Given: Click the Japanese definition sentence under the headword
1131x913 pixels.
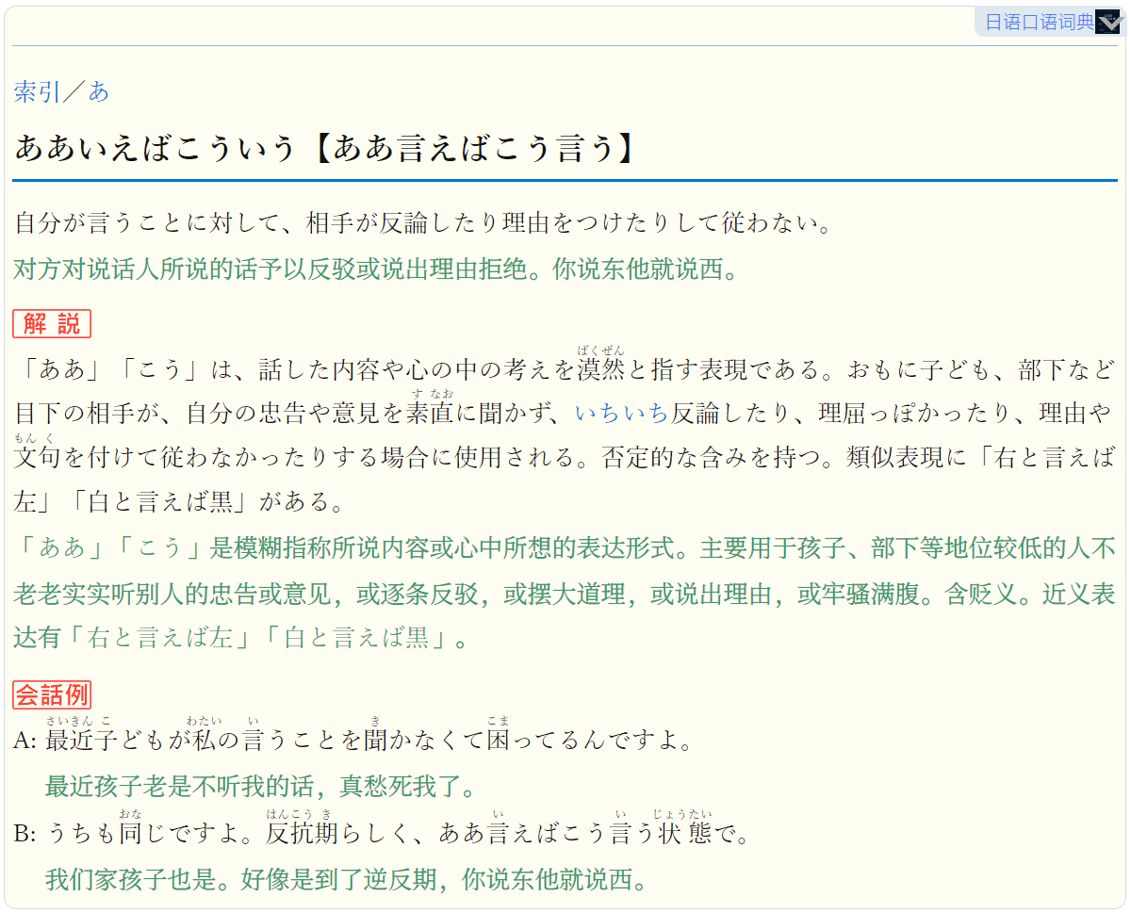Looking at the screenshot, I should [423, 224].
